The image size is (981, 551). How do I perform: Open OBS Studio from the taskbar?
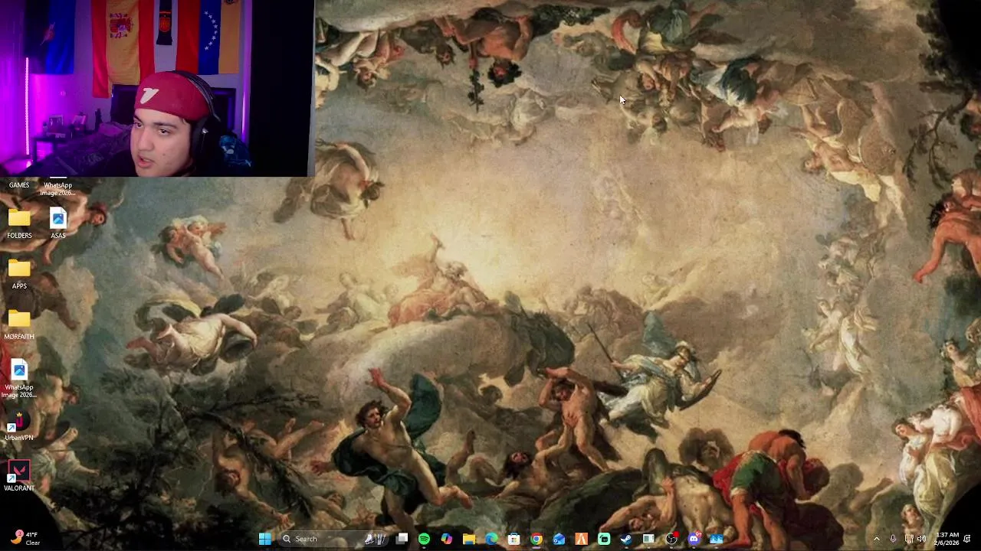pos(671,539)
